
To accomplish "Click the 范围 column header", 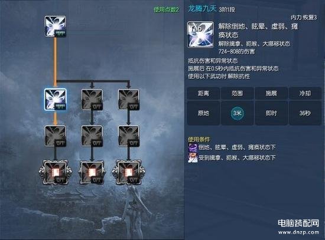I will click(x=238, y=93).
